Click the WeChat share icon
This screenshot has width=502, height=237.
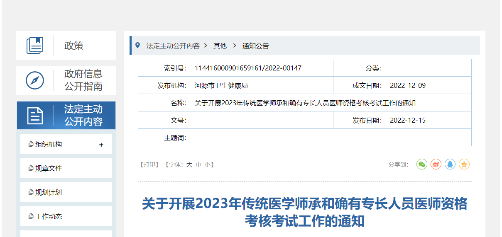[x=422, y=164]
